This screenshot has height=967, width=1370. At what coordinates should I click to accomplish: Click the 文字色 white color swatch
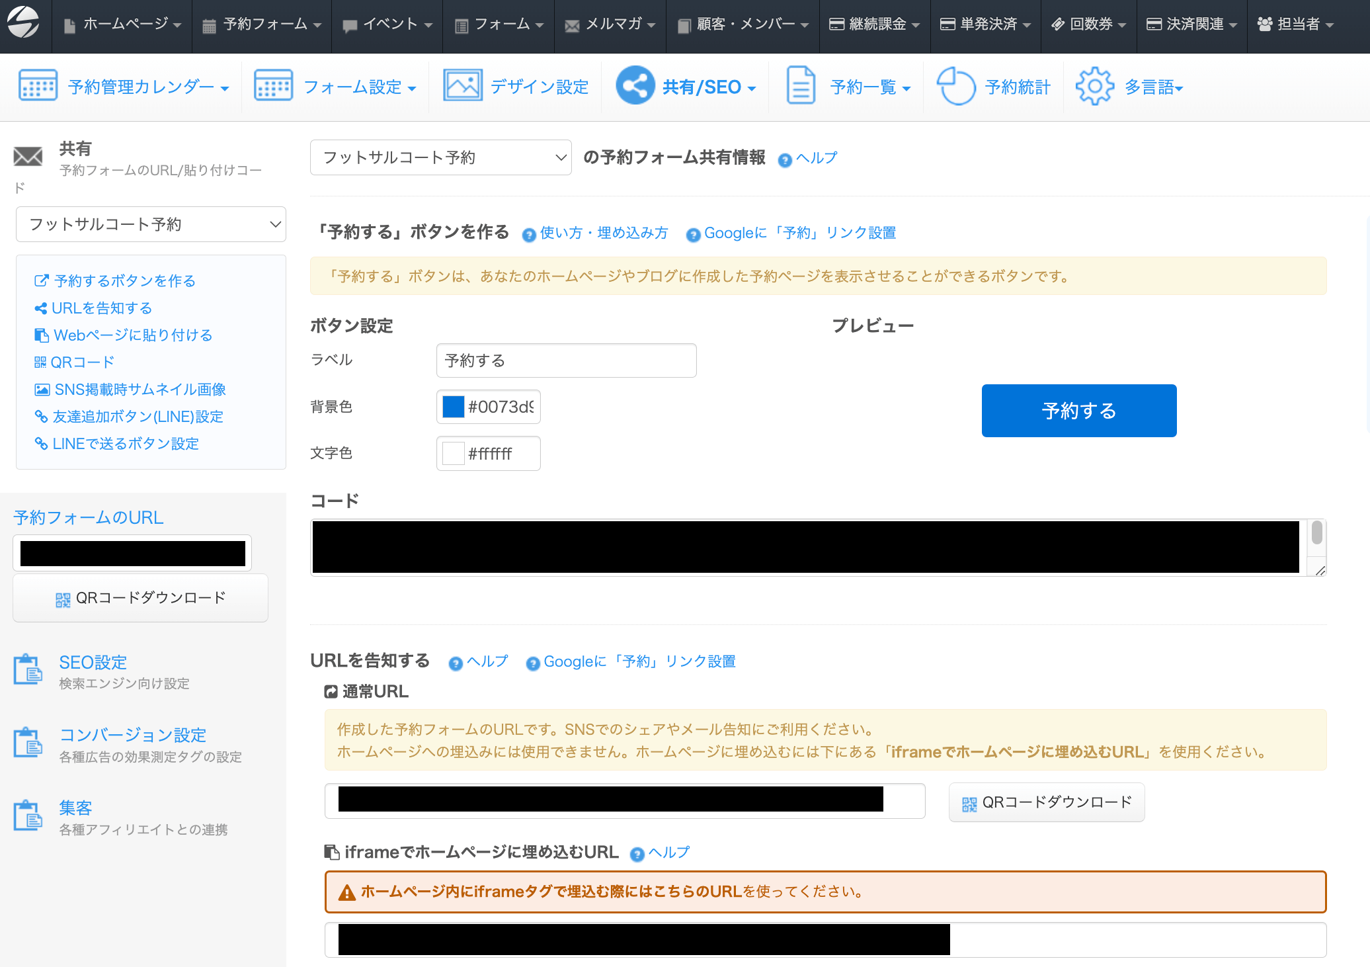[454, 454]
